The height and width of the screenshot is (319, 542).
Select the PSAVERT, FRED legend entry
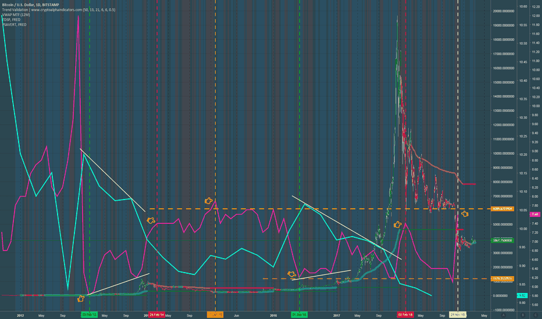(x=14, y=24)
